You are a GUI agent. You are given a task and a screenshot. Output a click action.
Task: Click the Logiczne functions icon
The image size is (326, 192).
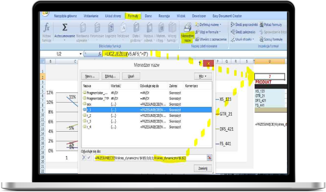111,29
